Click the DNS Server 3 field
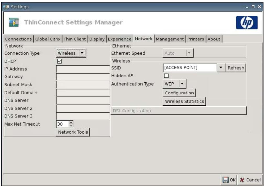 point(83,116)
